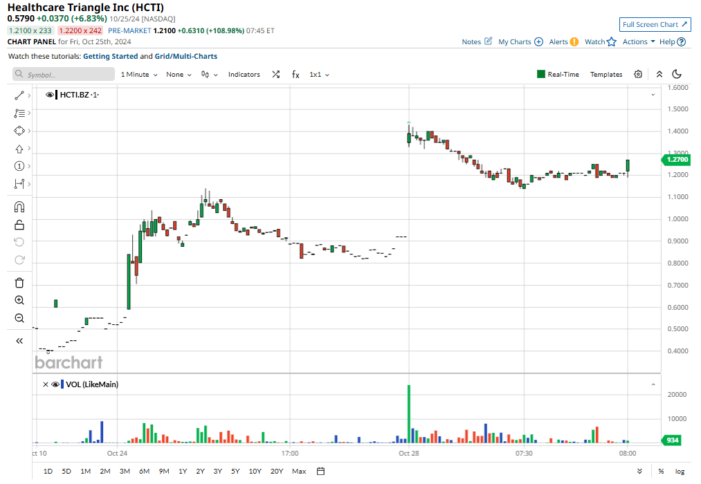701x484 pixels.
Task: Open the 1x1 grid layout dropdown
Action: pos(319,75)
